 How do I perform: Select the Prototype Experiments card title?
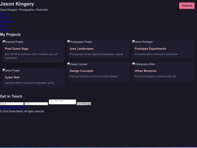click(150, 49)
